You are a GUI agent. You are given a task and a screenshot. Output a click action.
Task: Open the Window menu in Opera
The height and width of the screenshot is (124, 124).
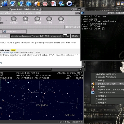pos(30,13)
